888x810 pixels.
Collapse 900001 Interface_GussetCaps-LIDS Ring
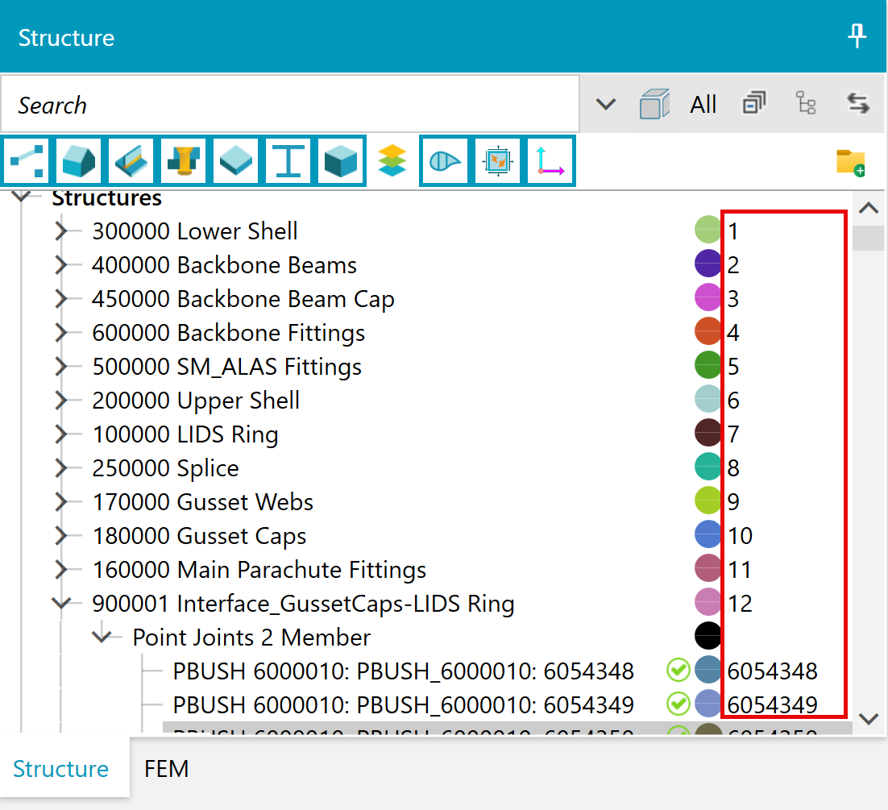(61, 603)
